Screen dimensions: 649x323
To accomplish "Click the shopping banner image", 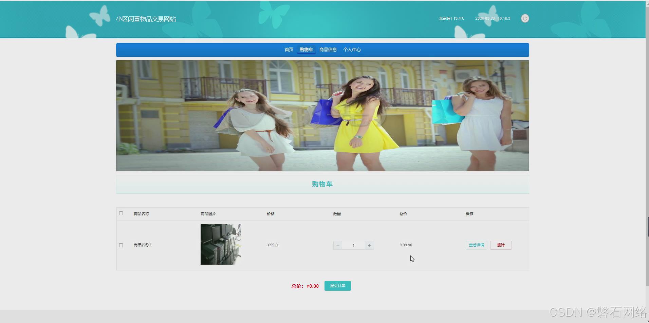I will pyautogui.click(x=322, y=116).
